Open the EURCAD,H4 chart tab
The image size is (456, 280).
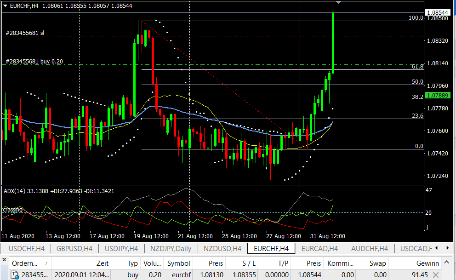point(319,249)
